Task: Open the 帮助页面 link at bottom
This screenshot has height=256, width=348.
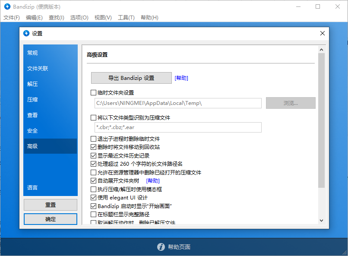Action: [x=179, y=247]
